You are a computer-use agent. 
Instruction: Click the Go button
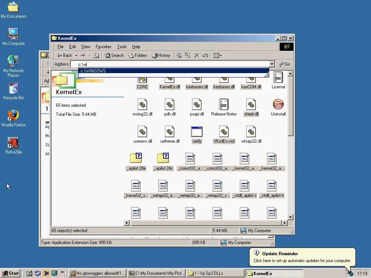tap(285, 64)
